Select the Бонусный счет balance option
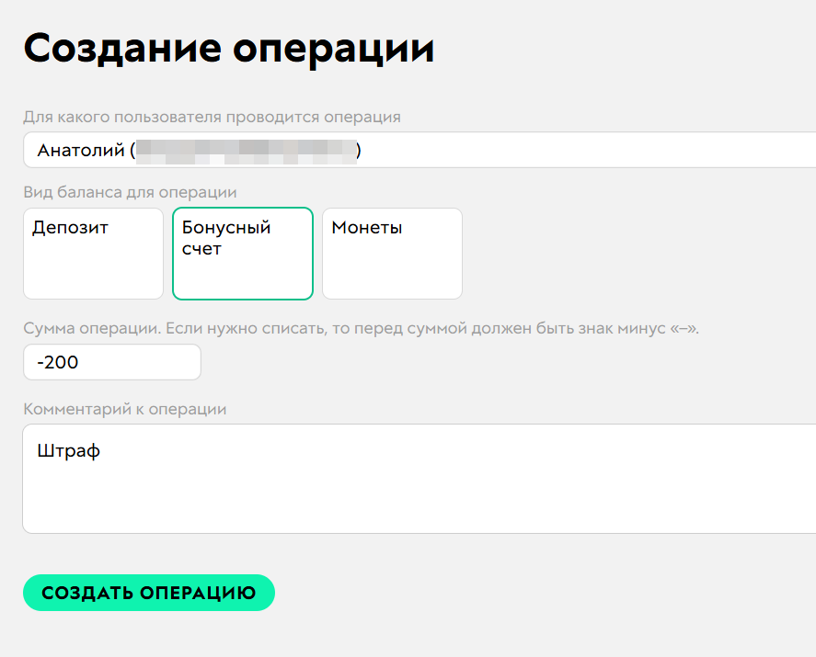 click(242, 253)
